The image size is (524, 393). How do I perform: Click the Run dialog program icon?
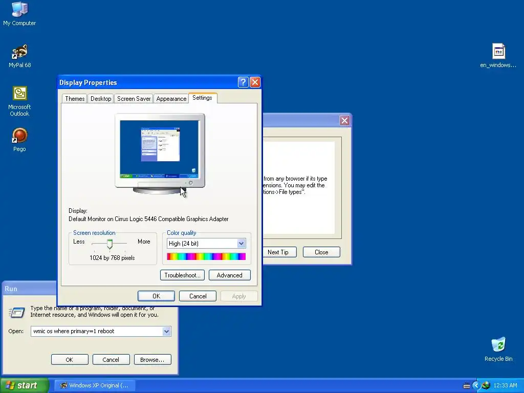(x=16, y=313)
